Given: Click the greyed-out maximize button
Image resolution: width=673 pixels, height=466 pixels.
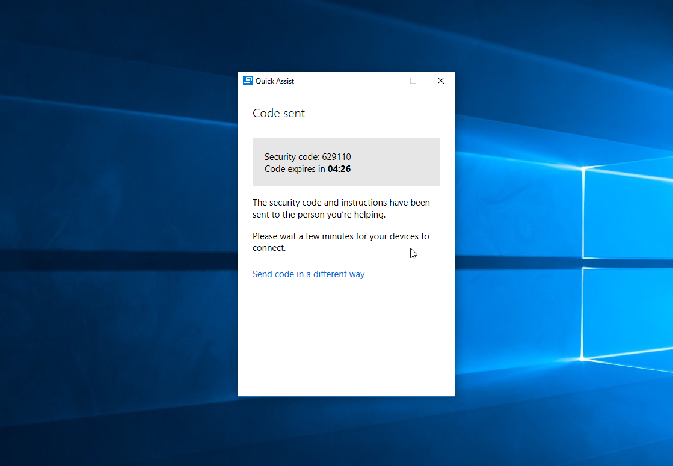Looking at the screenshot, I should [x=413, y=81].
